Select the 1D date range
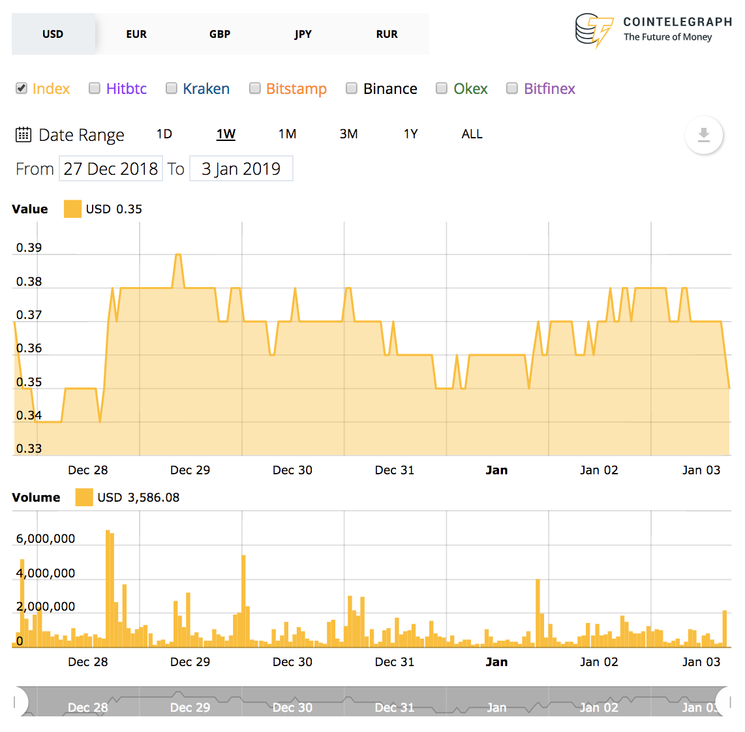Image resolution: width=745 pixels, height=732 pixels. tap(164, 134)
